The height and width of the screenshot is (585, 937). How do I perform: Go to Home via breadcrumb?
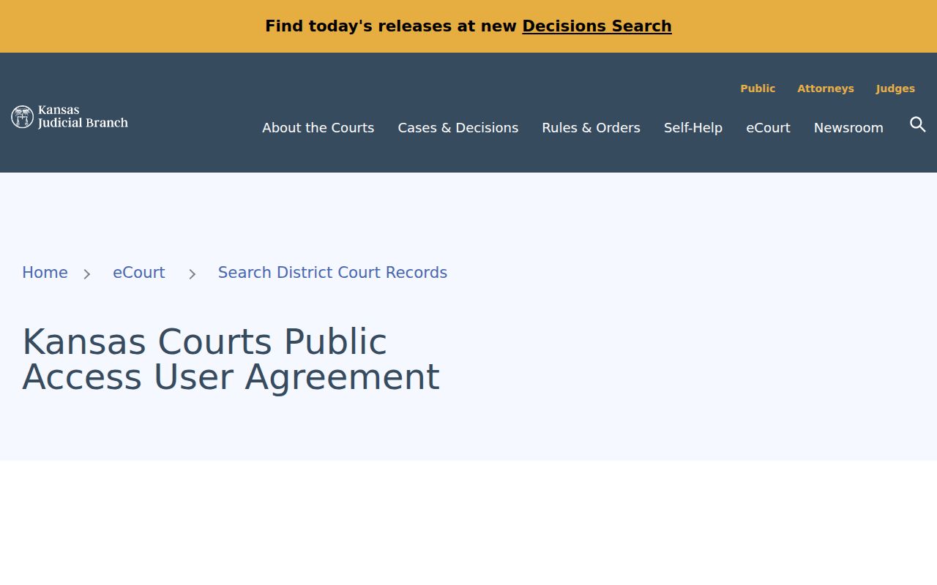pyautogui.click(x=45, y=273)
